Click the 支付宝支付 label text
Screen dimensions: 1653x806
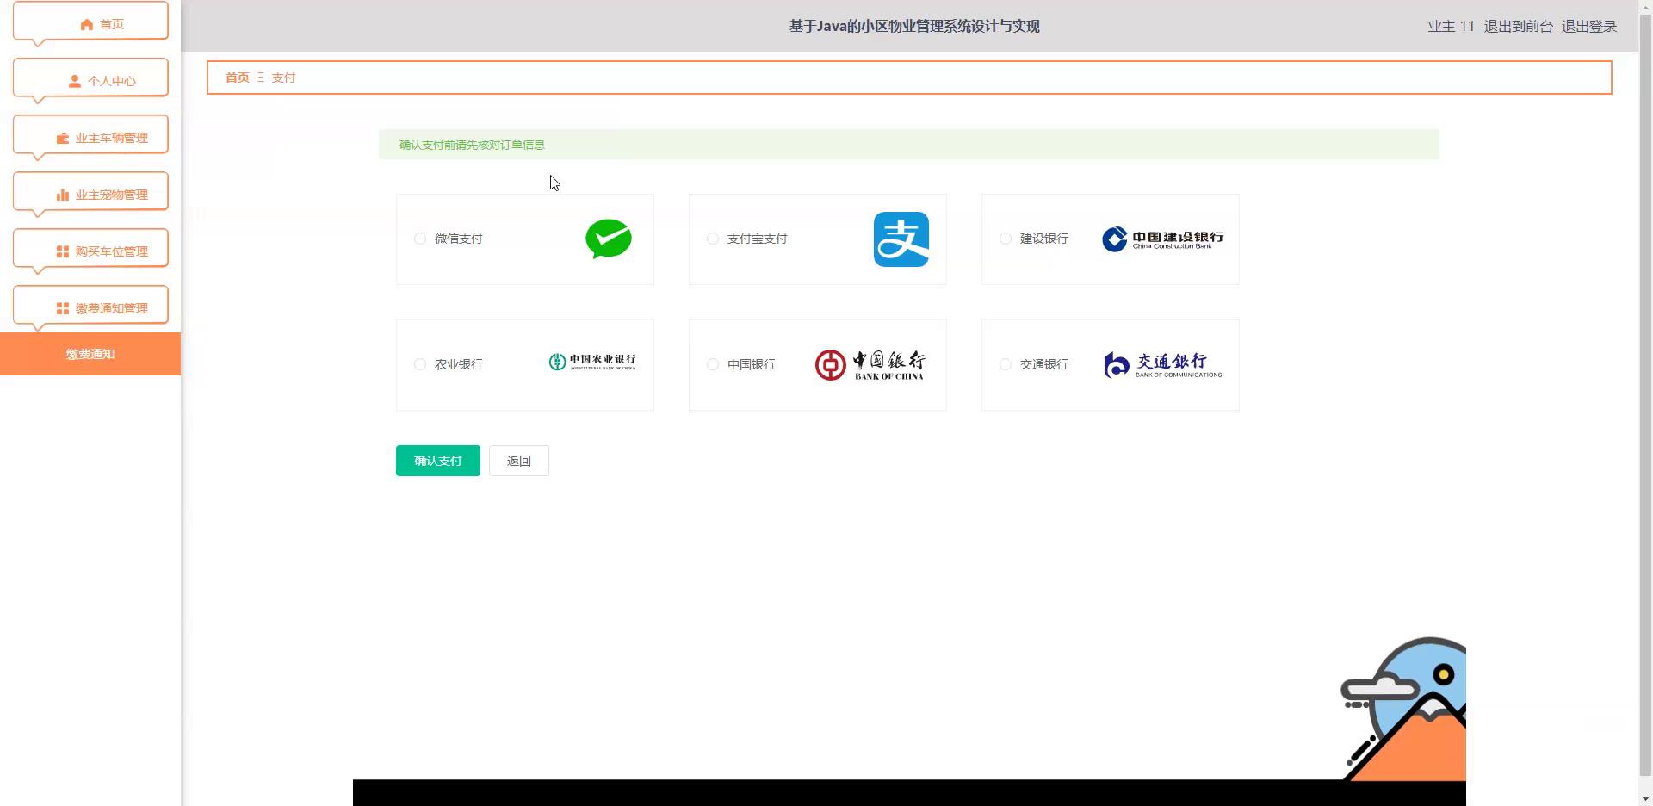point(758,239)
